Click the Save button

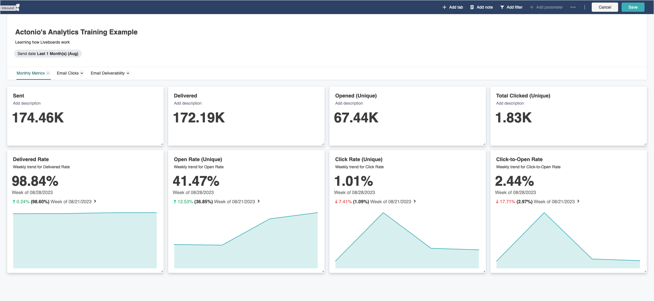633,7
